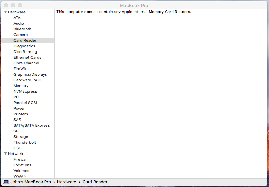Image resolution: width=269 pixels, height=187 pixels.
Task: Select the Network category heading
Action: click(x=16, y=154)
